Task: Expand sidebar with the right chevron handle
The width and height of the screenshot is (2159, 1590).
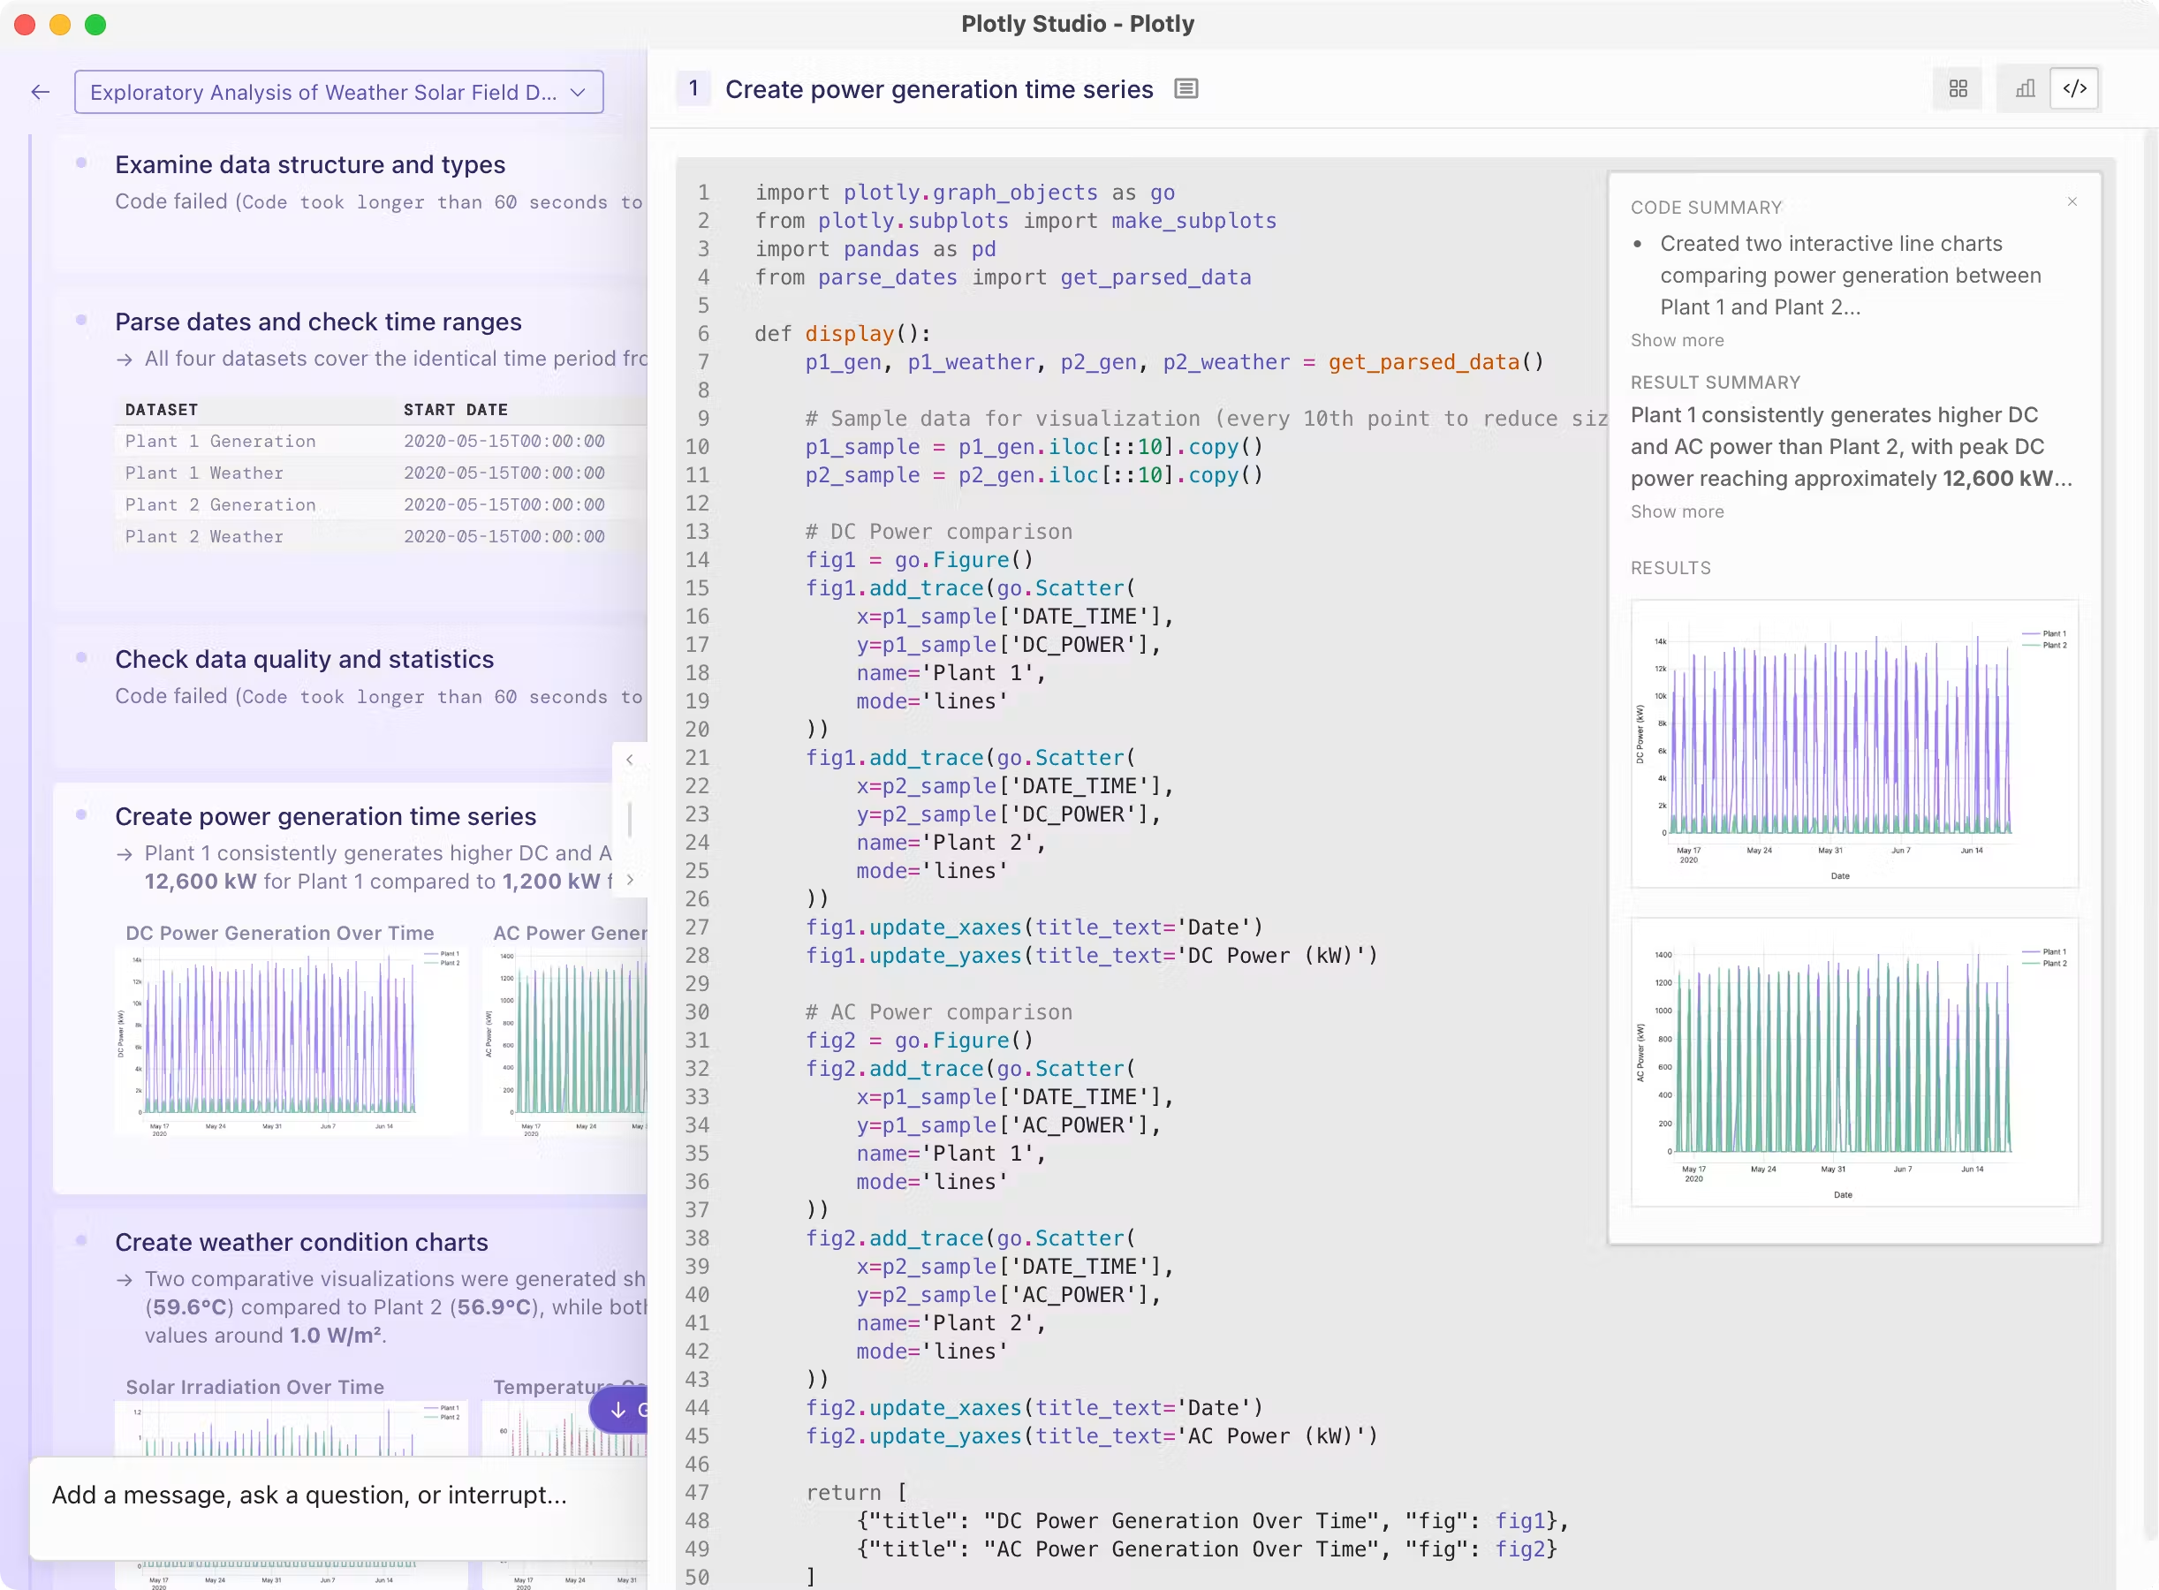Action: pyautogui.click(x=630, y=879)
